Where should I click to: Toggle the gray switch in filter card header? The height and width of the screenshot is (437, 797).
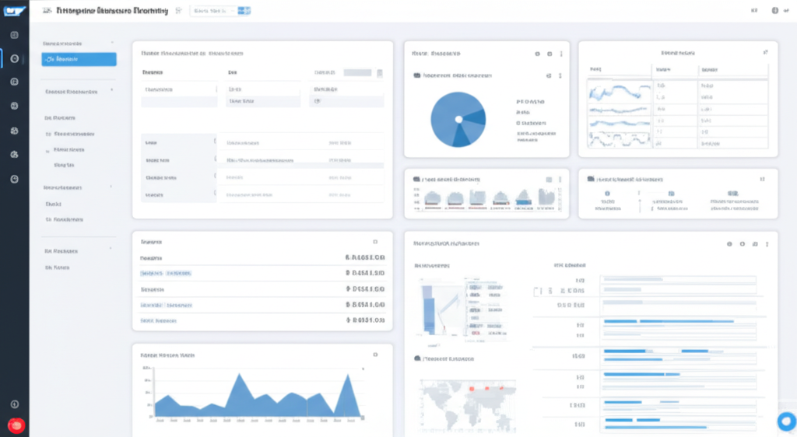357,72
